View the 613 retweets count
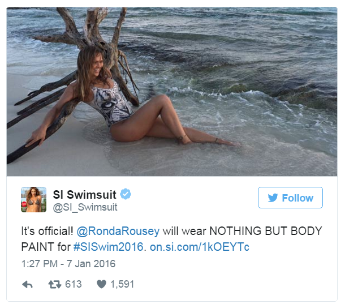This screenshot has width=345, height=308. 74,284
